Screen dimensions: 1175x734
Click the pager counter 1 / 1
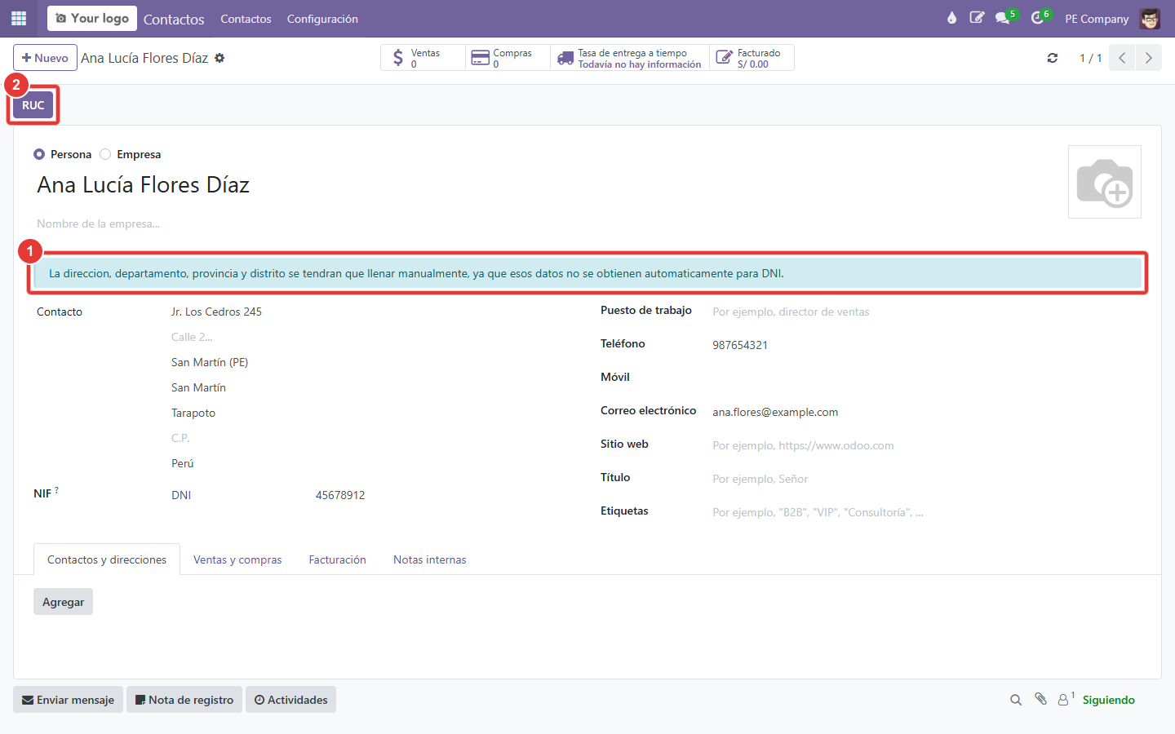(x=1090, y=58)
